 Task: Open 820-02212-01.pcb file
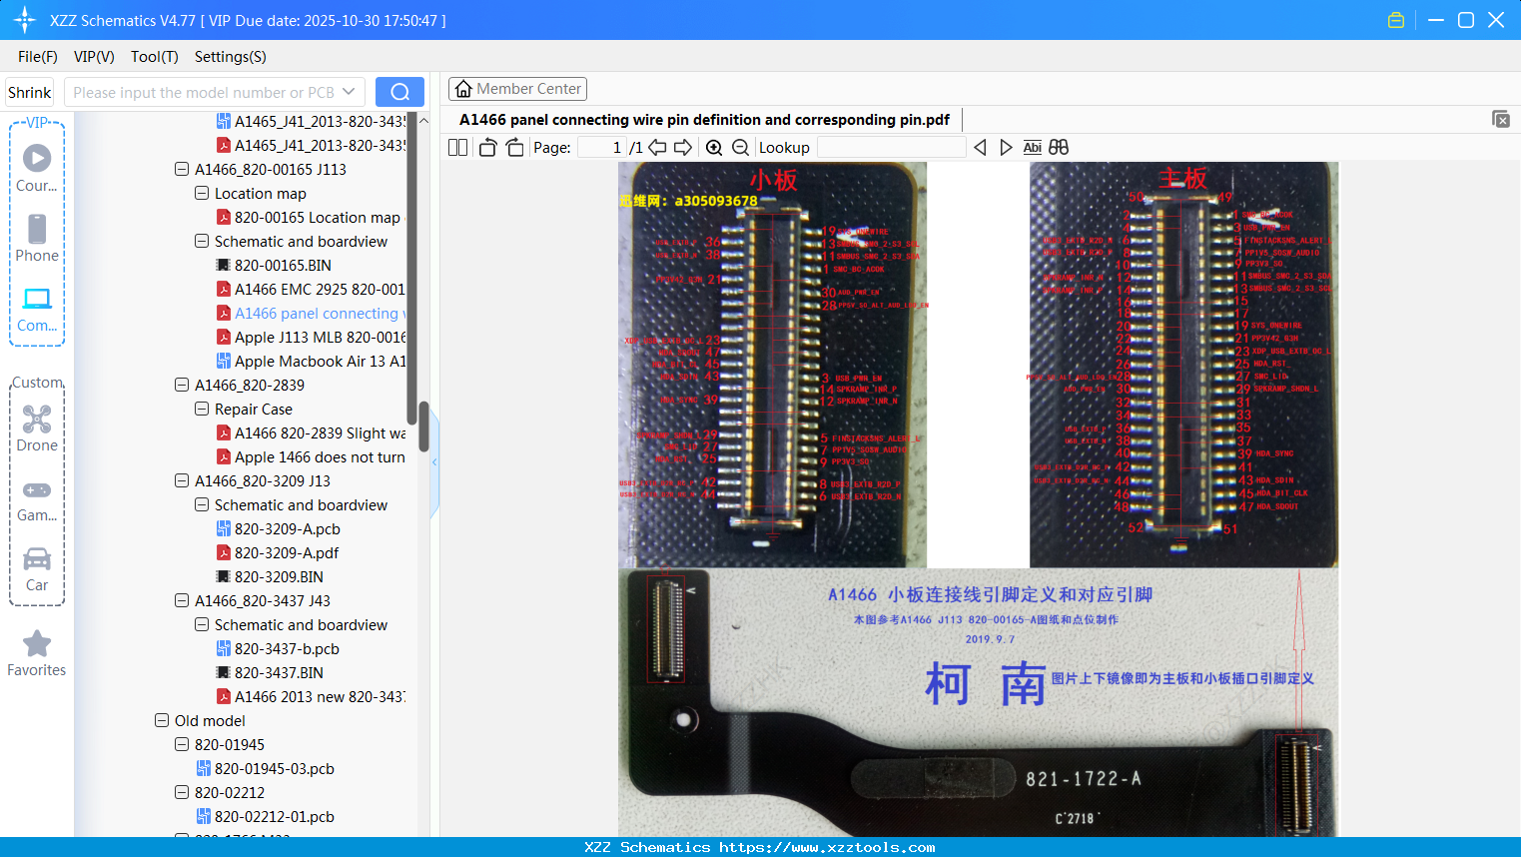(265, 817)
